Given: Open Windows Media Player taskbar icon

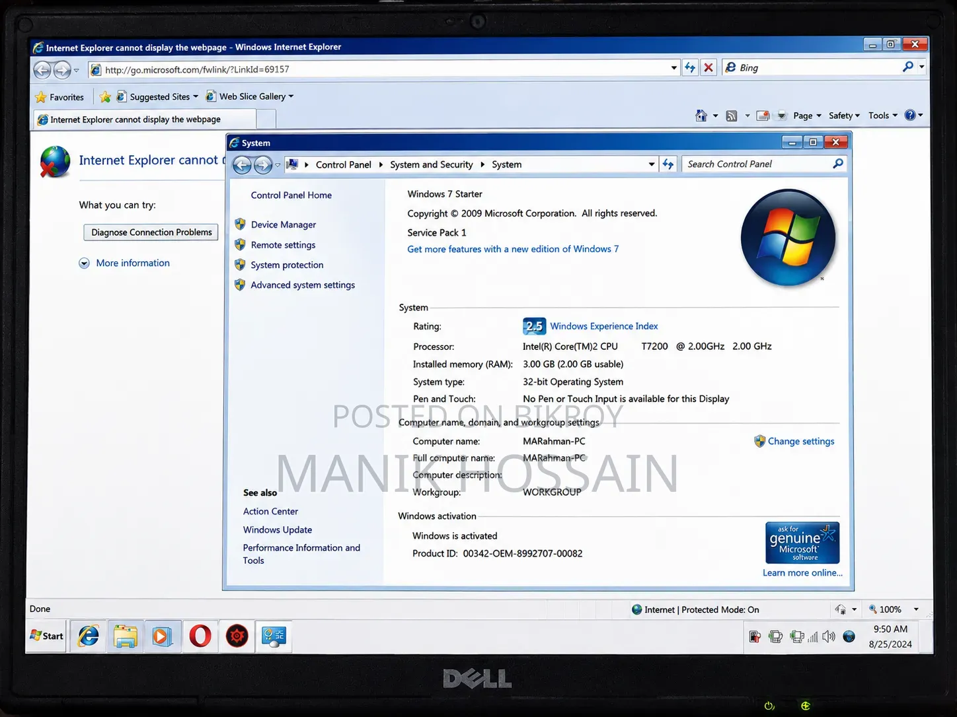Looking at the screenshot, I should 163,636.
